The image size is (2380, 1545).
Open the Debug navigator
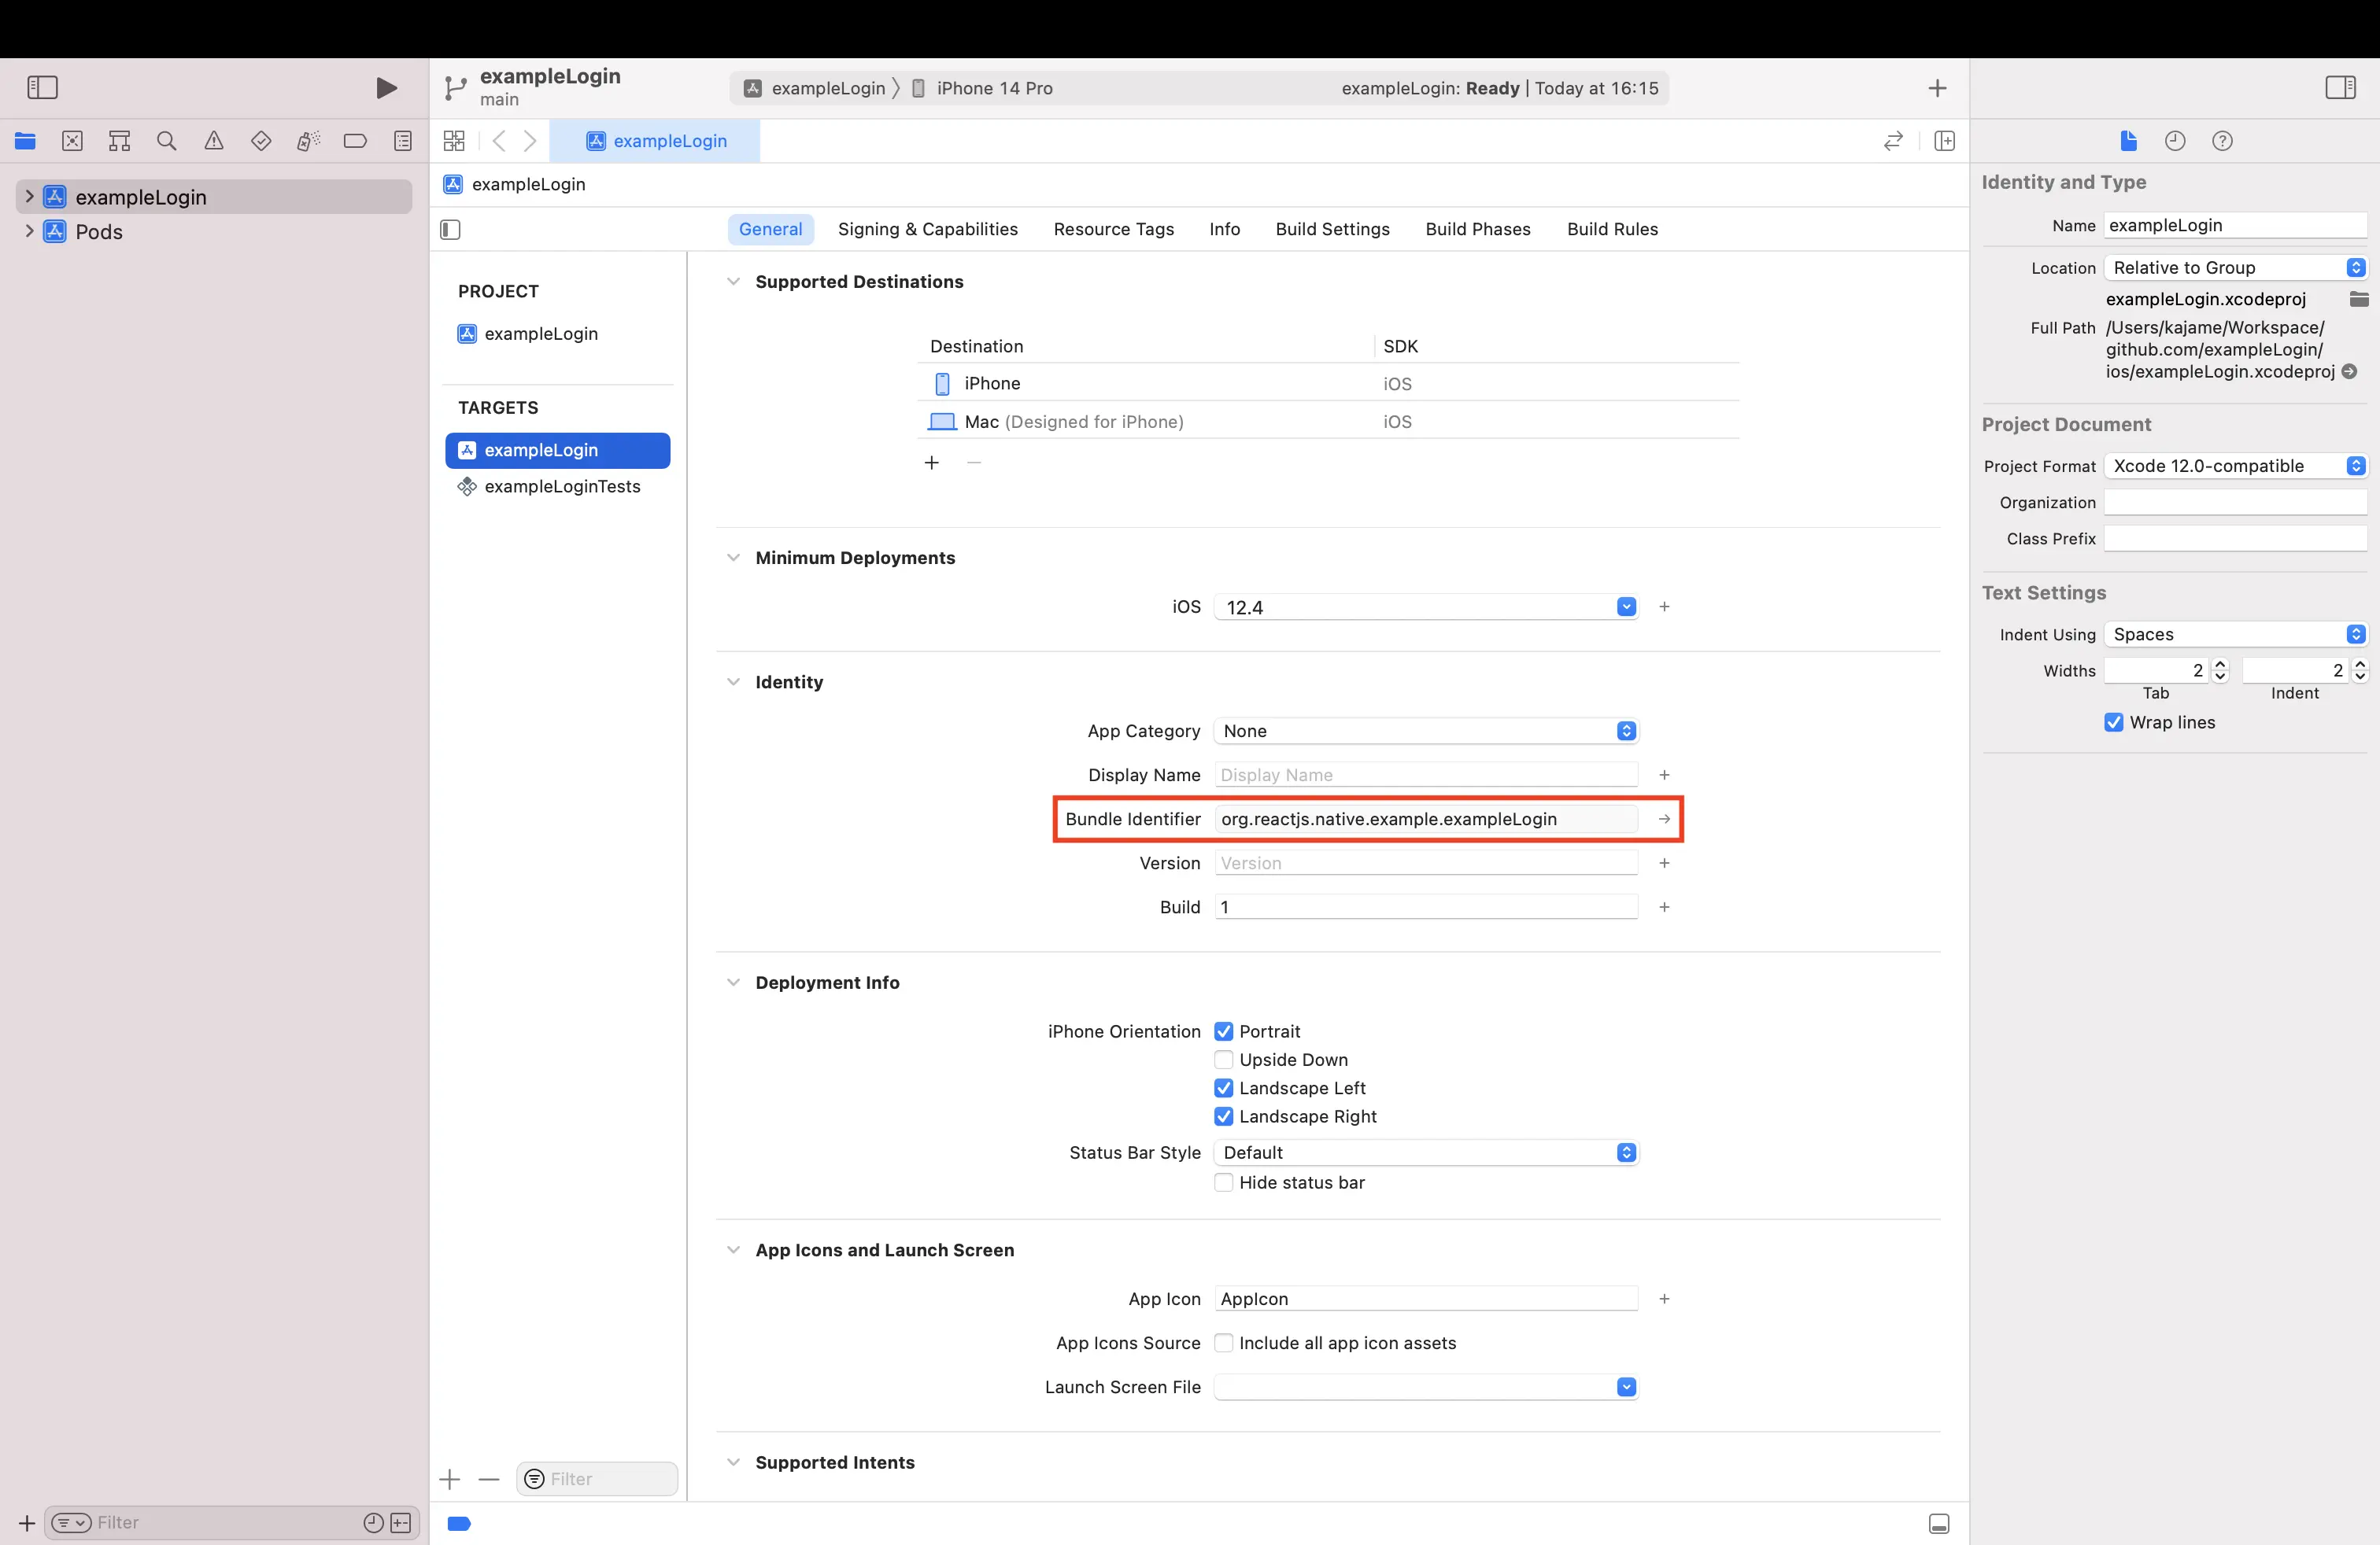308,141
